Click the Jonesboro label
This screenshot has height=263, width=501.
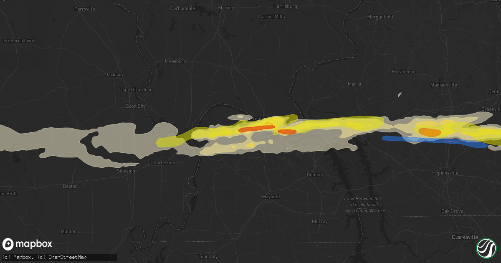pos(175,61)
